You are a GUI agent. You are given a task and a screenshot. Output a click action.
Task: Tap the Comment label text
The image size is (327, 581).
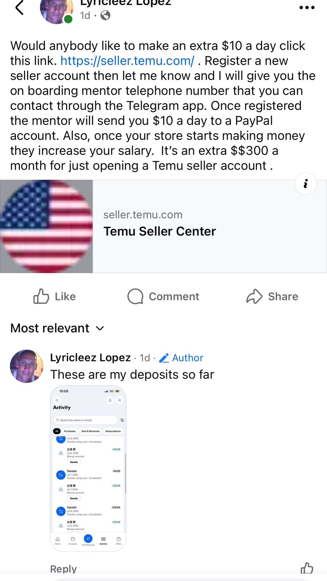174,296
